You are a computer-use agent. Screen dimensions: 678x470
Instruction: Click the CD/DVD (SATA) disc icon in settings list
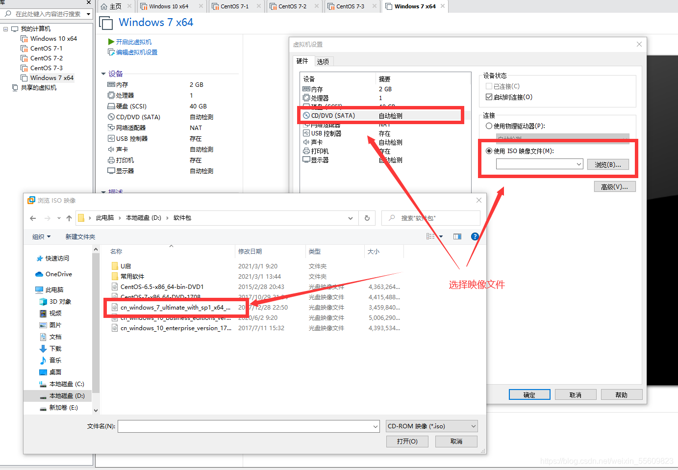(306, 115)
